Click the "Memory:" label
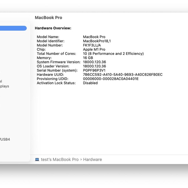Screen dimensions: 188x188 tap(44, 58)
